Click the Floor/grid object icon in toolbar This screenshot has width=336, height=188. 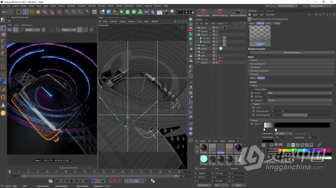click(159, 12)
